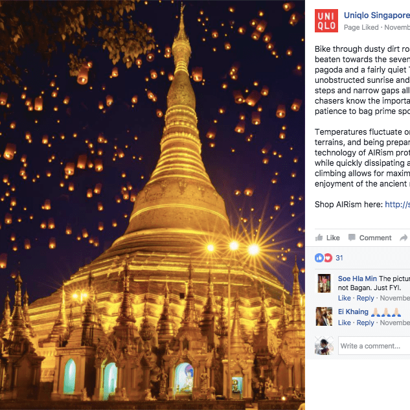Click the Page Liked status text
Viewport: 410px width, 410px height.
click(x=361, y=28)
